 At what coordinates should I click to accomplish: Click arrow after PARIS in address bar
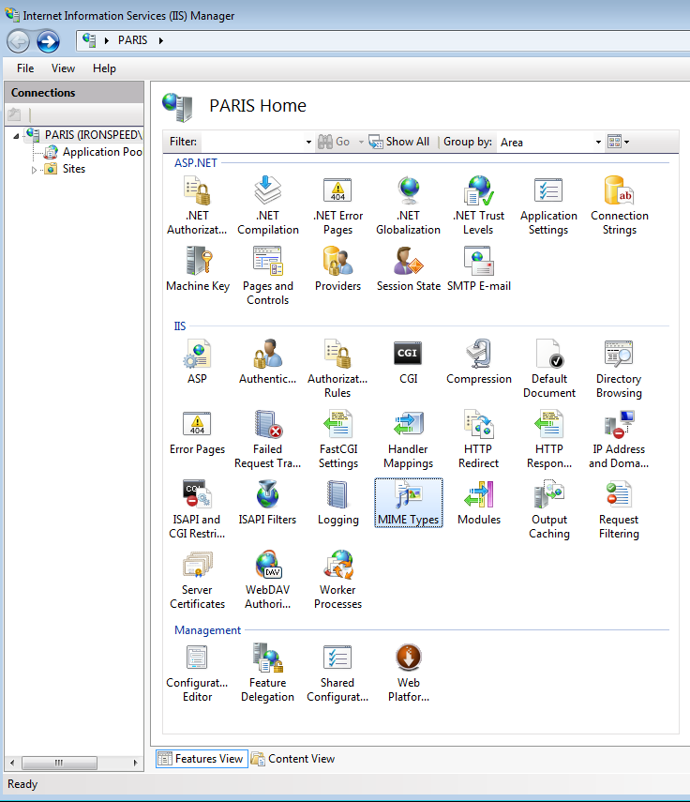[x=160, y=40]
